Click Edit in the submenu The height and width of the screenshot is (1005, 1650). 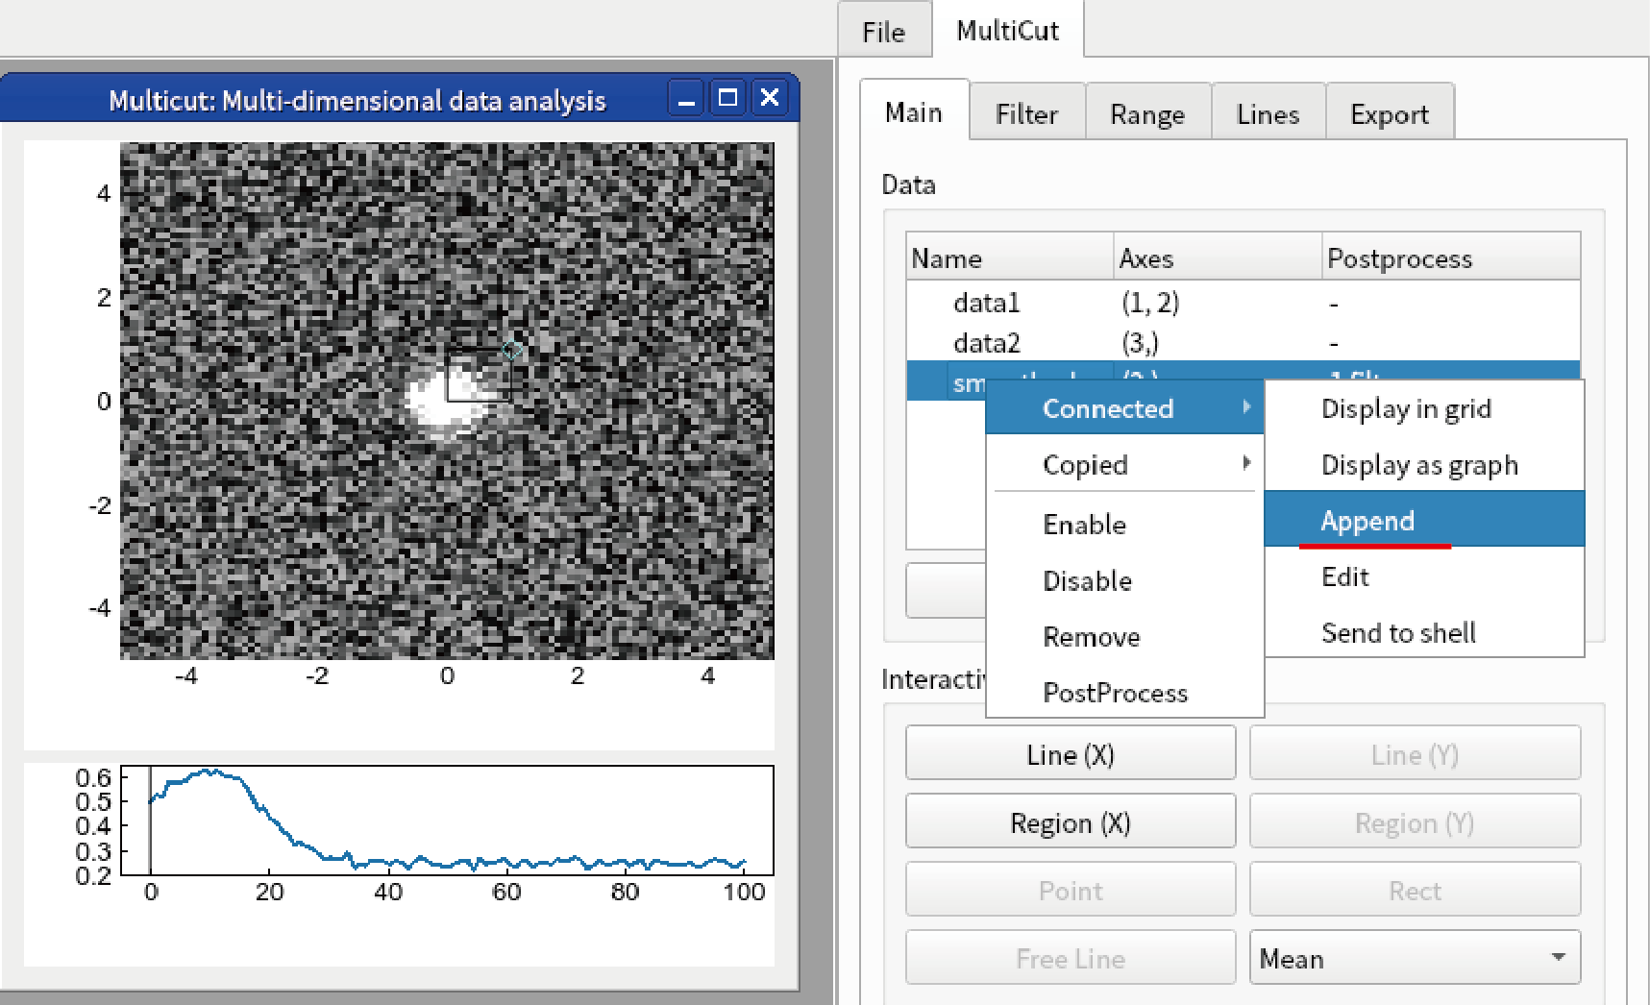tap(1424, 576)
